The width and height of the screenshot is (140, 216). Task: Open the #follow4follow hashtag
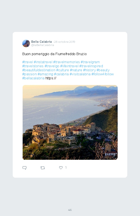pyautogui.click(x=103, y=74)
